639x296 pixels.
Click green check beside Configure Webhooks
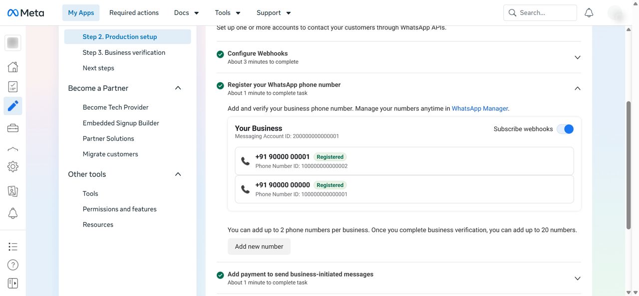tap(220, 54)
